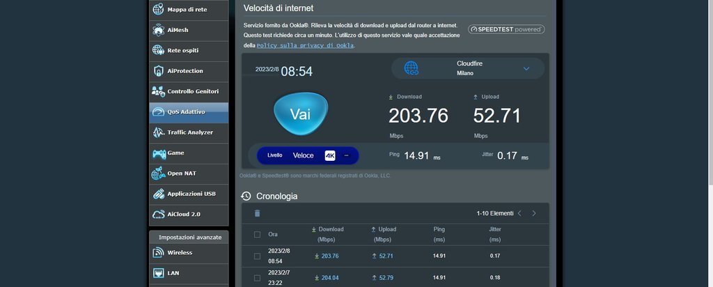Open Rete ospiti menu item
Image resolution: width=713 pixels, height=287 pixels.
[189, 50]
